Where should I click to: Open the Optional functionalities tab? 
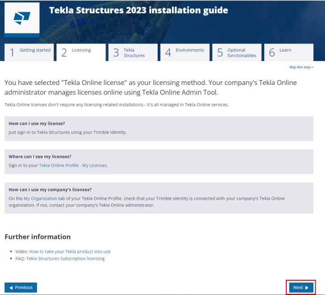click(237, 53)
